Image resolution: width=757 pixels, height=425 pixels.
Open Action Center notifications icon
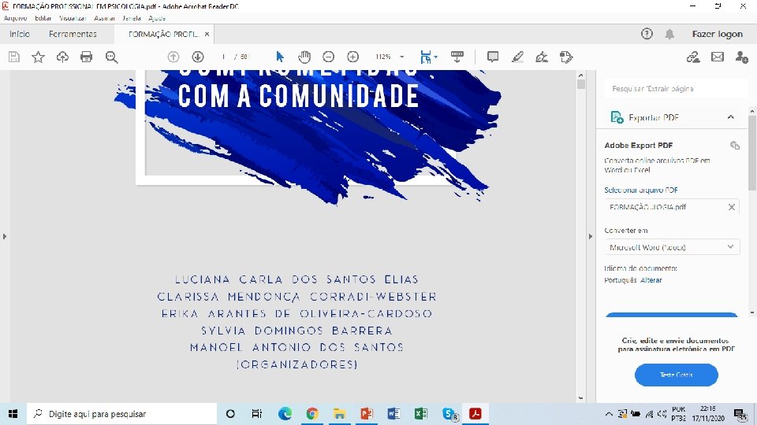740,415
